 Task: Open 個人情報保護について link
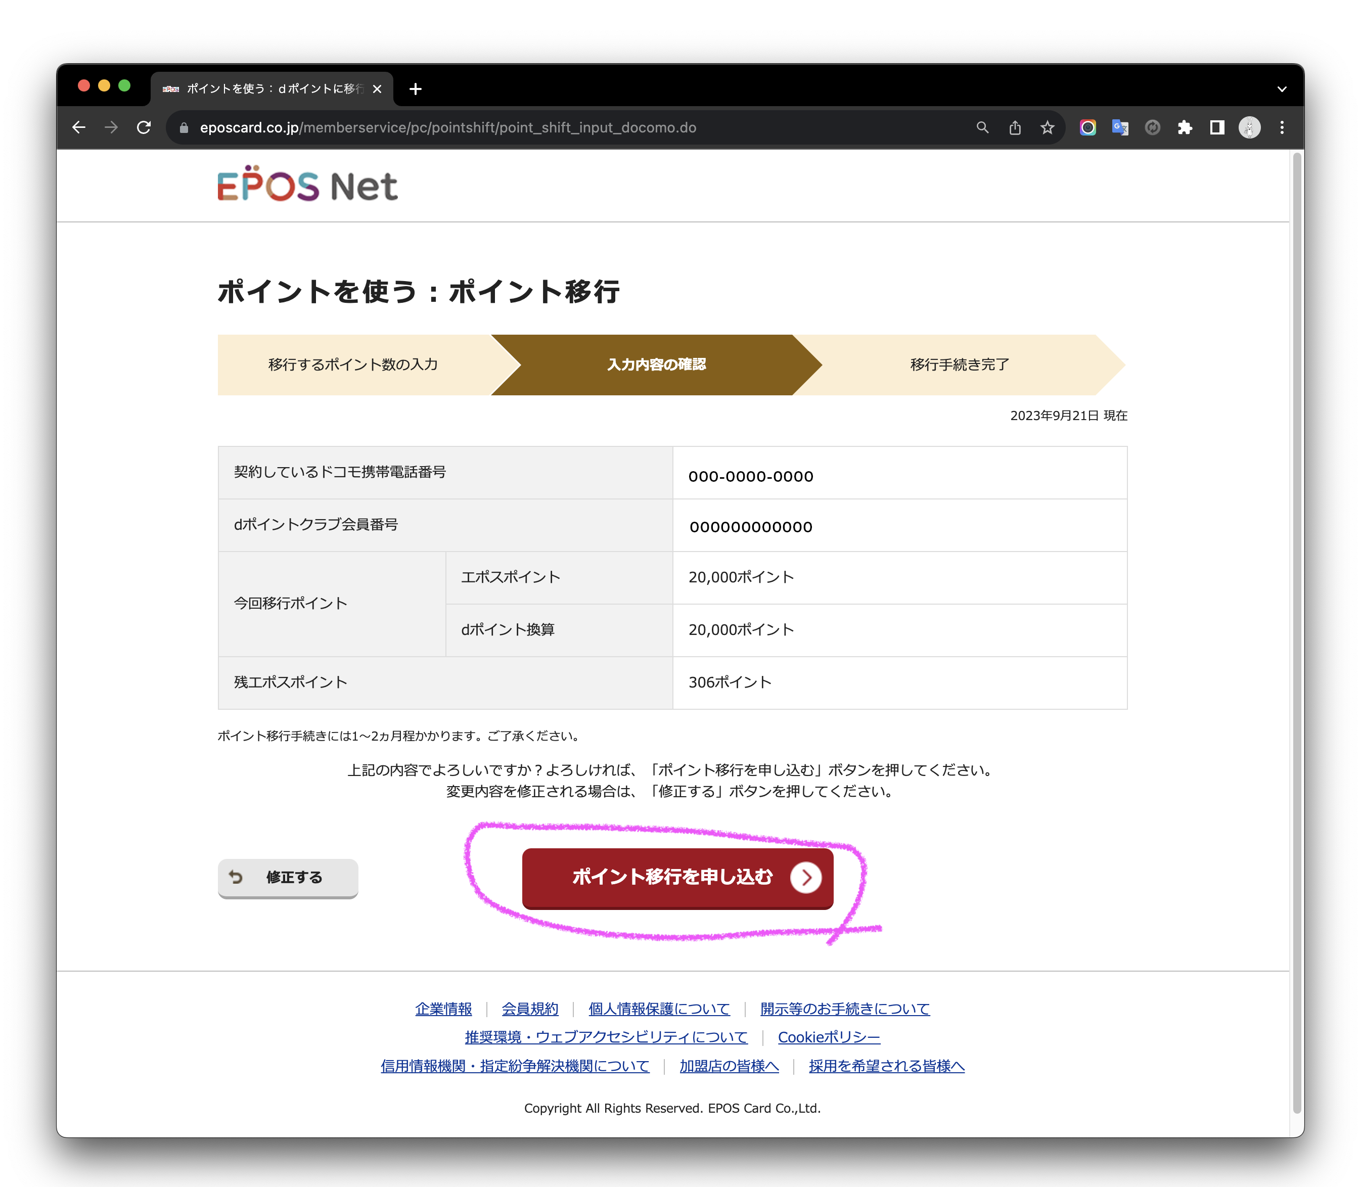tap(659, 1009)
